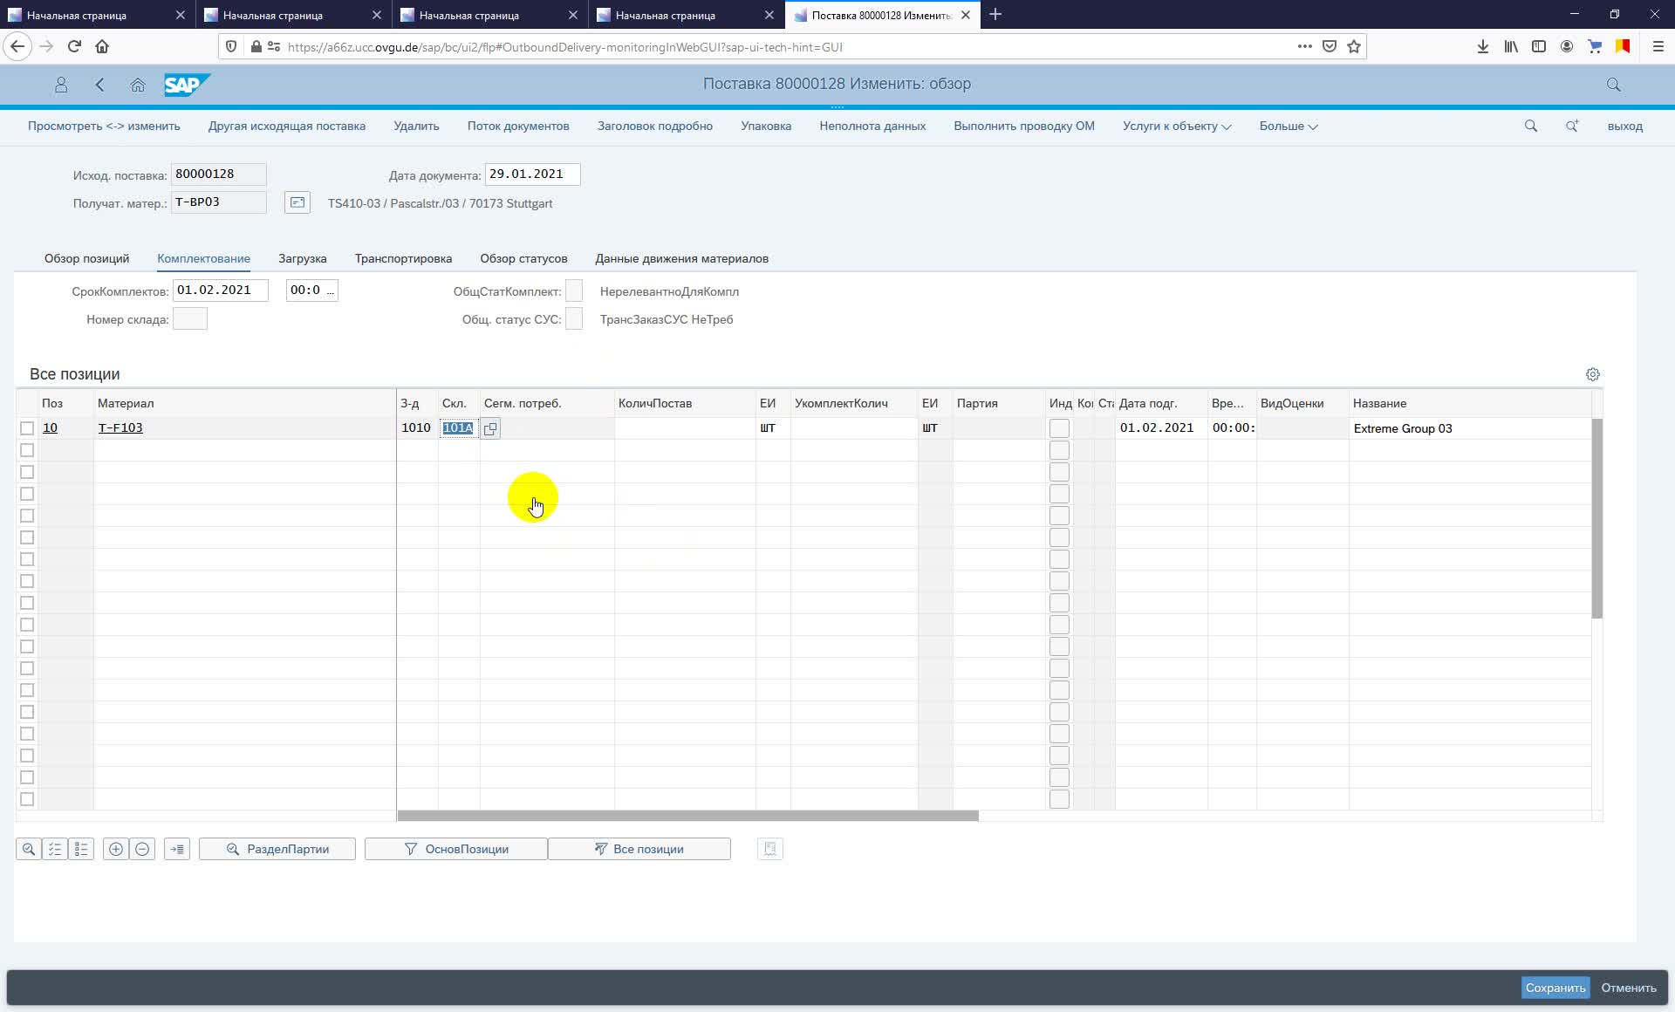Click Просмотреть <-> изменить
Image resolution: width=1675 pixels, height=1012 pixels.
click(x=104, y=126)
